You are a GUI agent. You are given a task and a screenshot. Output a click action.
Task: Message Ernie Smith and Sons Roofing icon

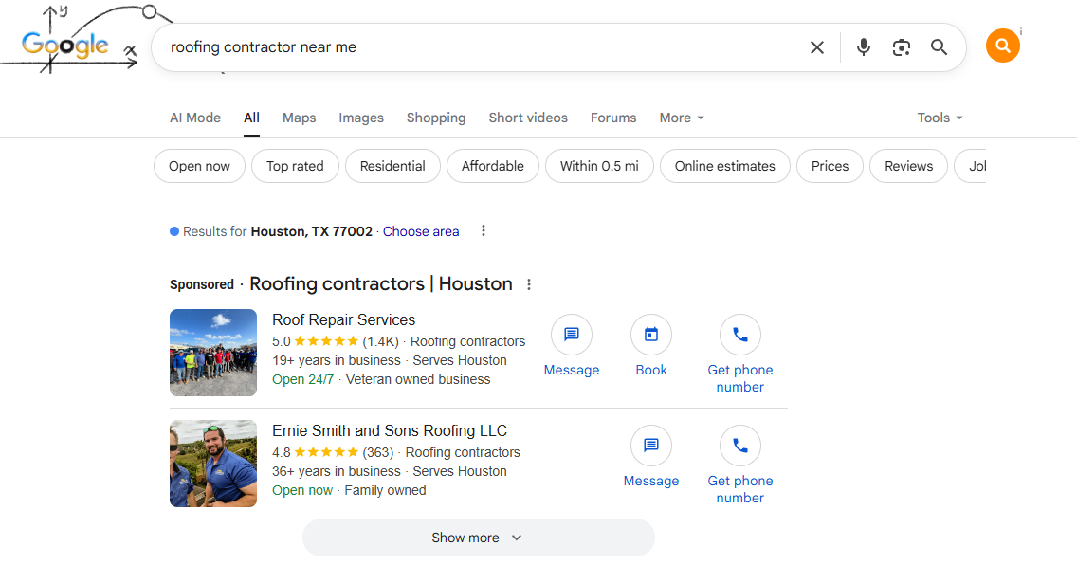point(651,446)
